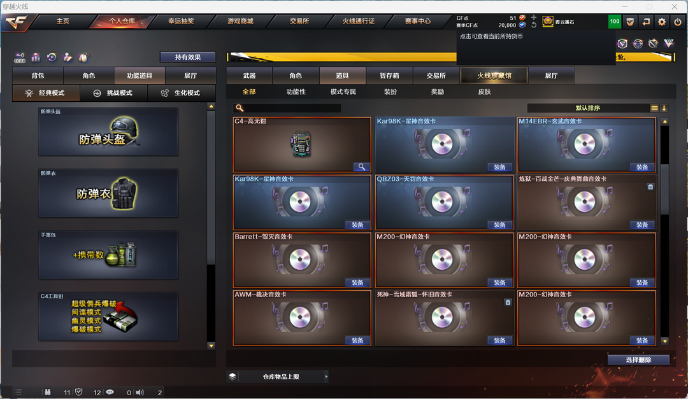Click the item search input field

287,108
